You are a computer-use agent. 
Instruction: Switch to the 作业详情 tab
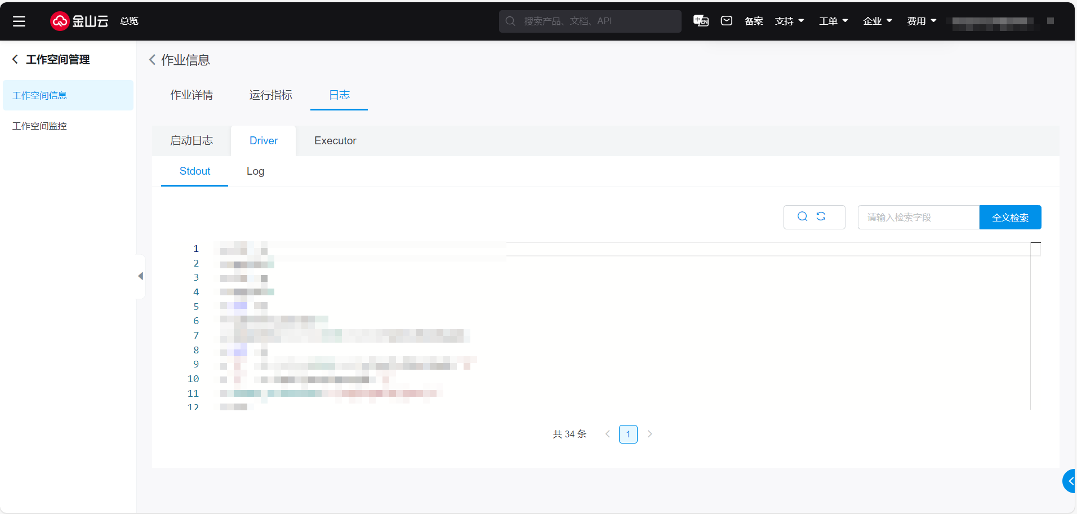tap(192, 95)
